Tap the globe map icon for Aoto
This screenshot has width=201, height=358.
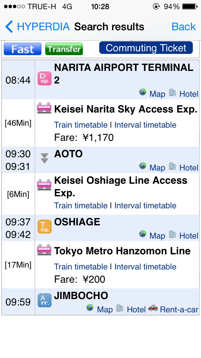coord(143,166)
